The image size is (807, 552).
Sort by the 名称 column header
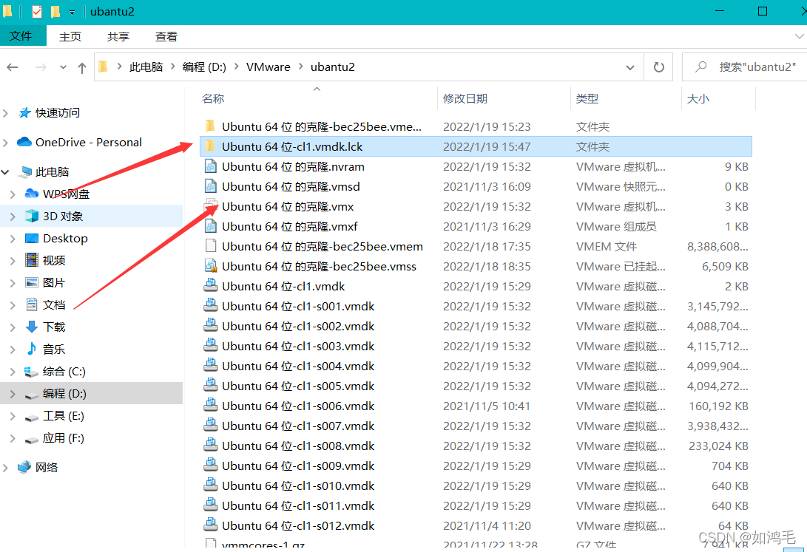coord(213,98)
